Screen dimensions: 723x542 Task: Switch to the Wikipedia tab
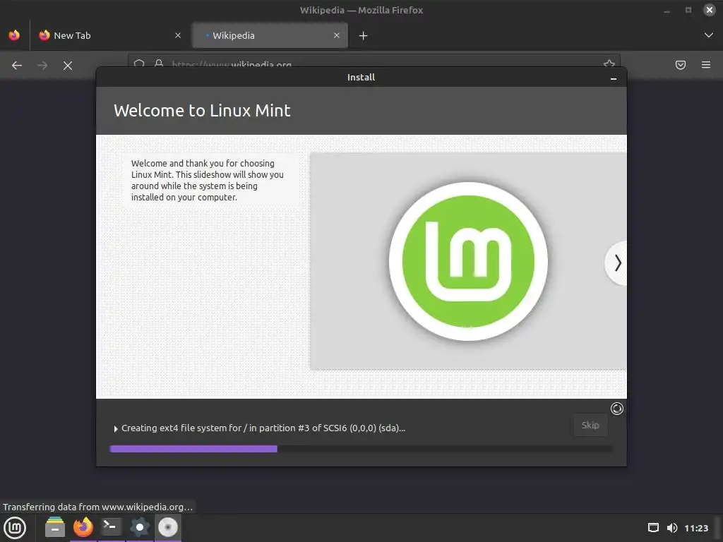tap(270, 35)
